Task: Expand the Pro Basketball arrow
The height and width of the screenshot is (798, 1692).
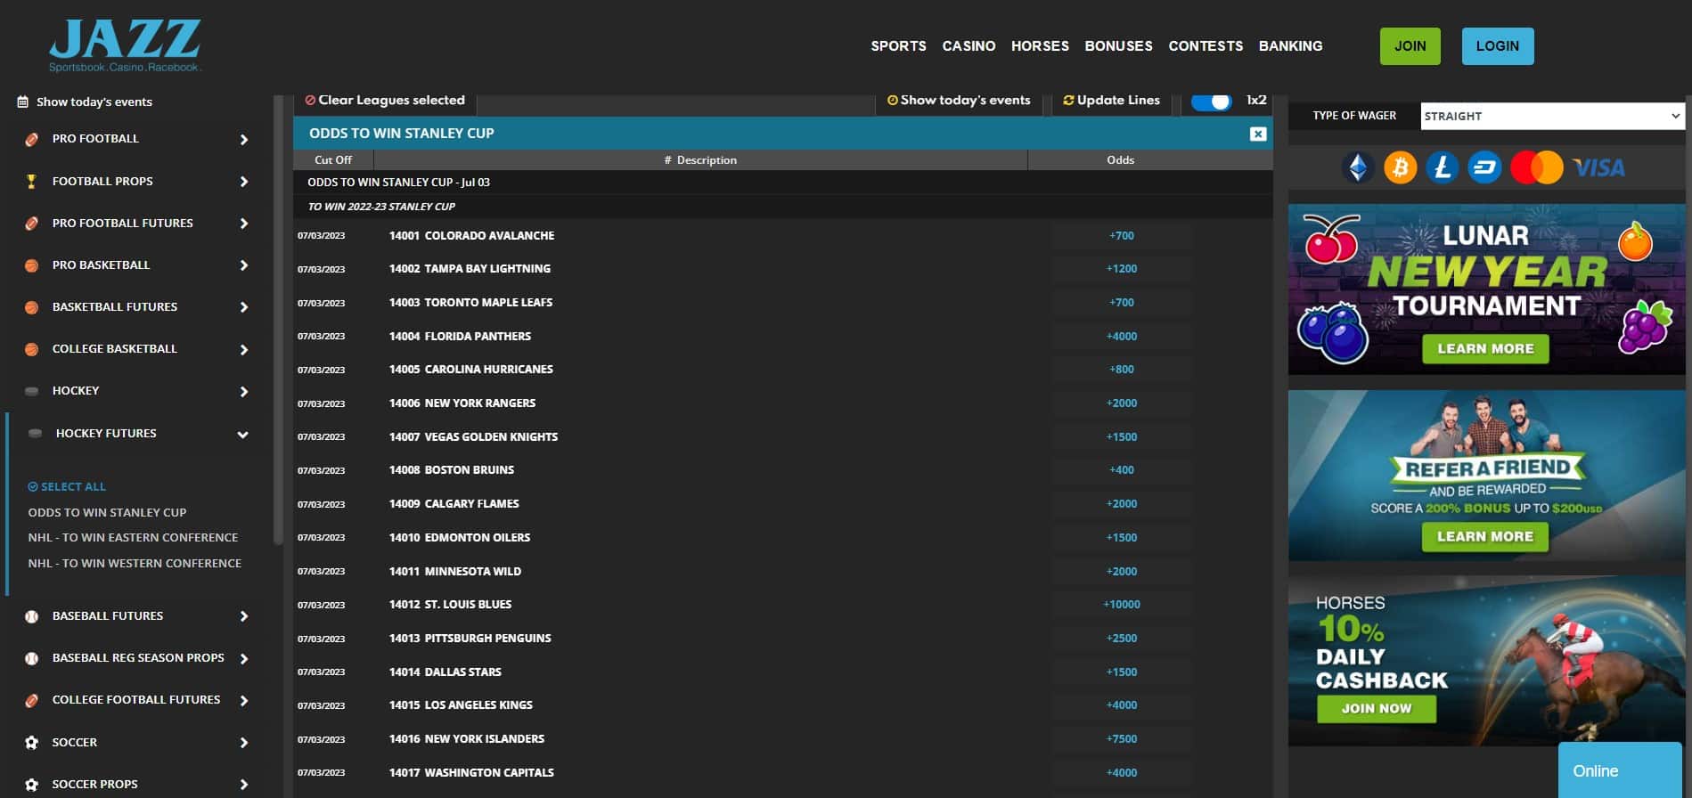Action: [244, 265]
